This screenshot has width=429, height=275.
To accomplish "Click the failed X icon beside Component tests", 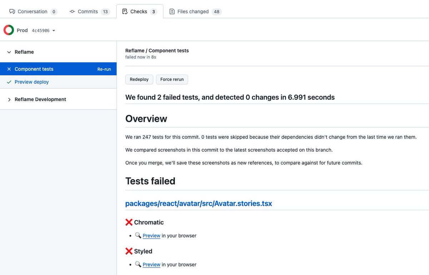I will (x=9, y=69).
